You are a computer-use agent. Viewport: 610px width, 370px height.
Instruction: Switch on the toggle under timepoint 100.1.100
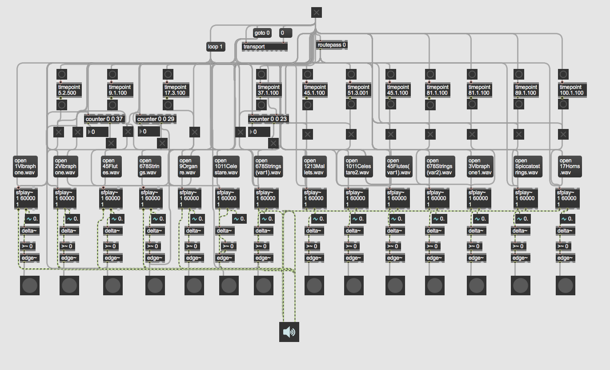click(563, 134)
